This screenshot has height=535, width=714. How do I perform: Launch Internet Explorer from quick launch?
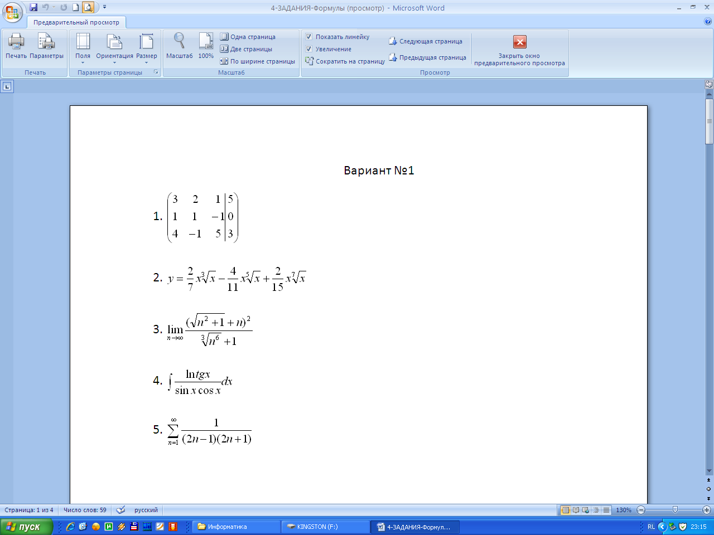tap(70, 527)
